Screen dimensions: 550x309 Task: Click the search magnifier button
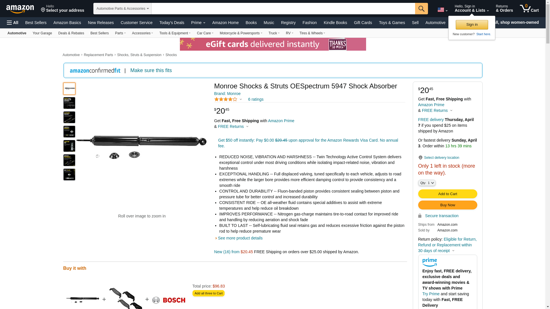[421, 9]
